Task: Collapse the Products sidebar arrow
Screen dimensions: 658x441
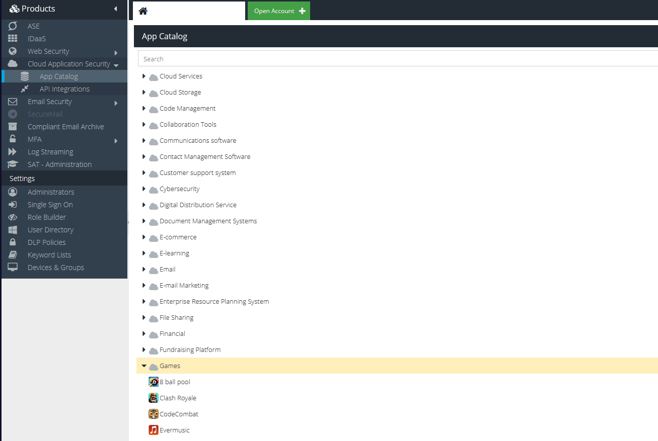Action: (115, 9)
